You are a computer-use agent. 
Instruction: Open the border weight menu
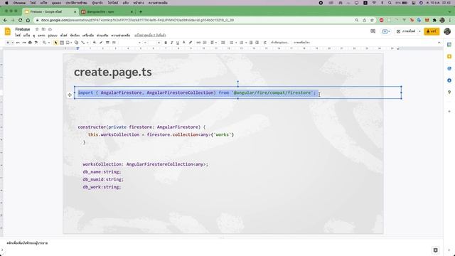[x=107, y=43]
